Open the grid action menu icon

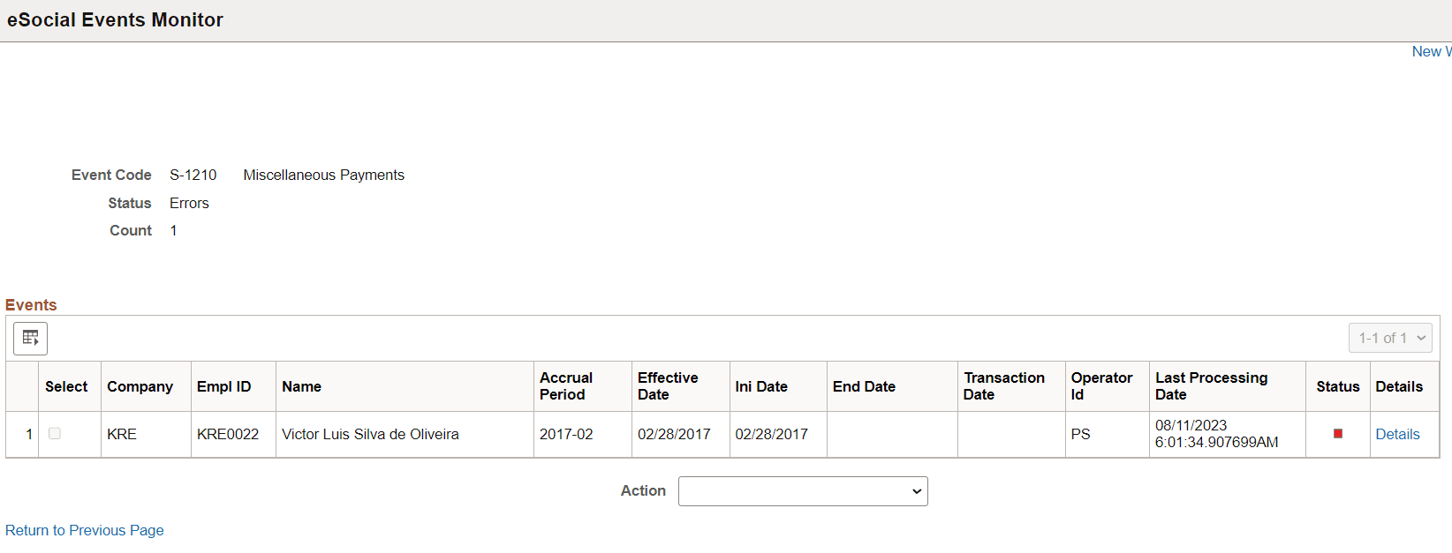coord(30,338)
